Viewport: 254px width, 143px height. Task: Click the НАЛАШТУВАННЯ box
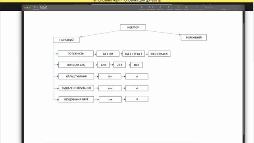point(76,76)
